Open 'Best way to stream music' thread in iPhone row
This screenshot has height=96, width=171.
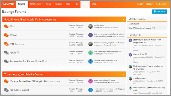click(x=109, y=34)
